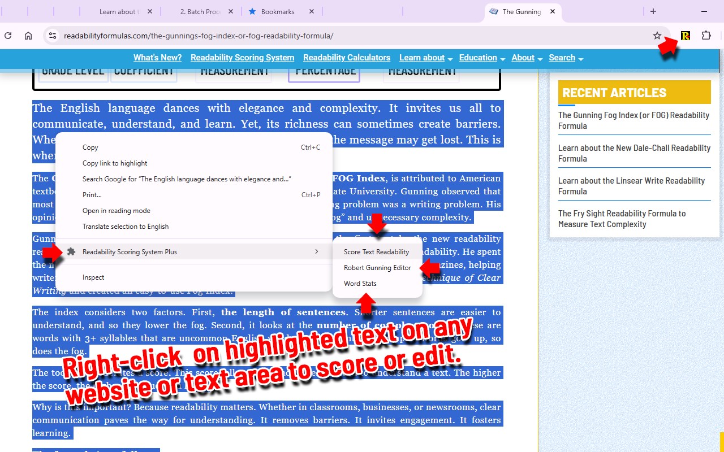Select Word Stats submenu item
Screen dimensions: 724x452
pos(377,284)
